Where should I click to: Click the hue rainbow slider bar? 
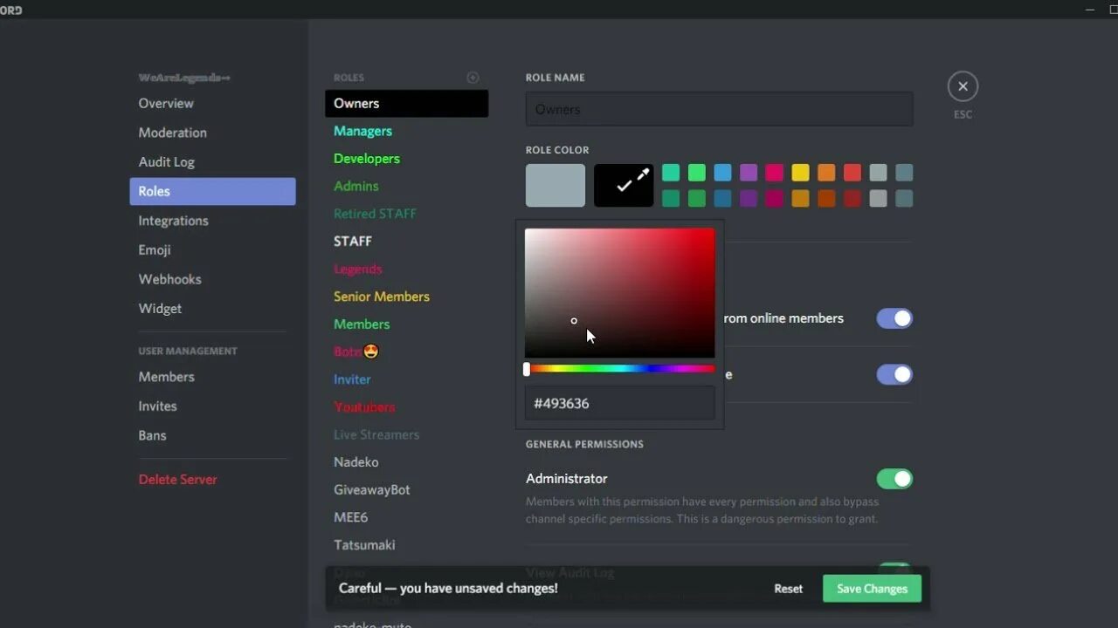point(620,369)
